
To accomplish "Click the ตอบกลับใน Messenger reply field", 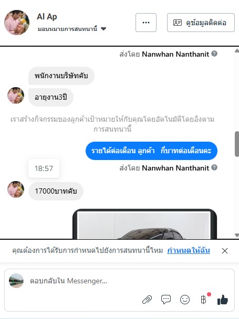I will [119, 281].
